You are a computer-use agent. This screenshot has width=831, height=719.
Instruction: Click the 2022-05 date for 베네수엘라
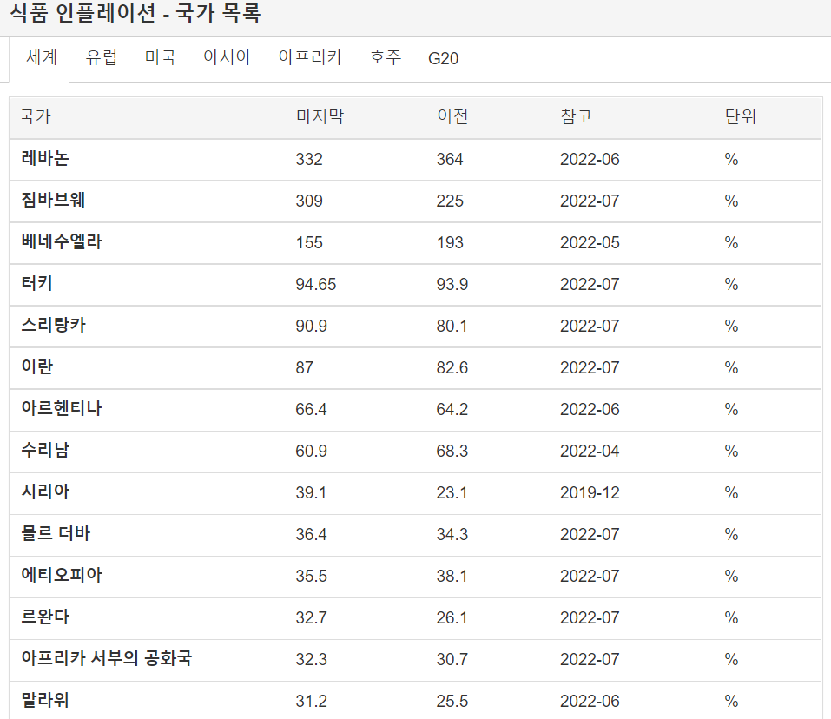(590, 242)
